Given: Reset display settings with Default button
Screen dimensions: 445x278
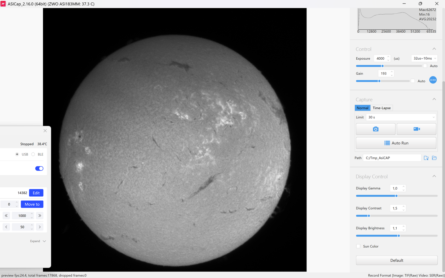Looking at the screenshot, I should (397, 260).
